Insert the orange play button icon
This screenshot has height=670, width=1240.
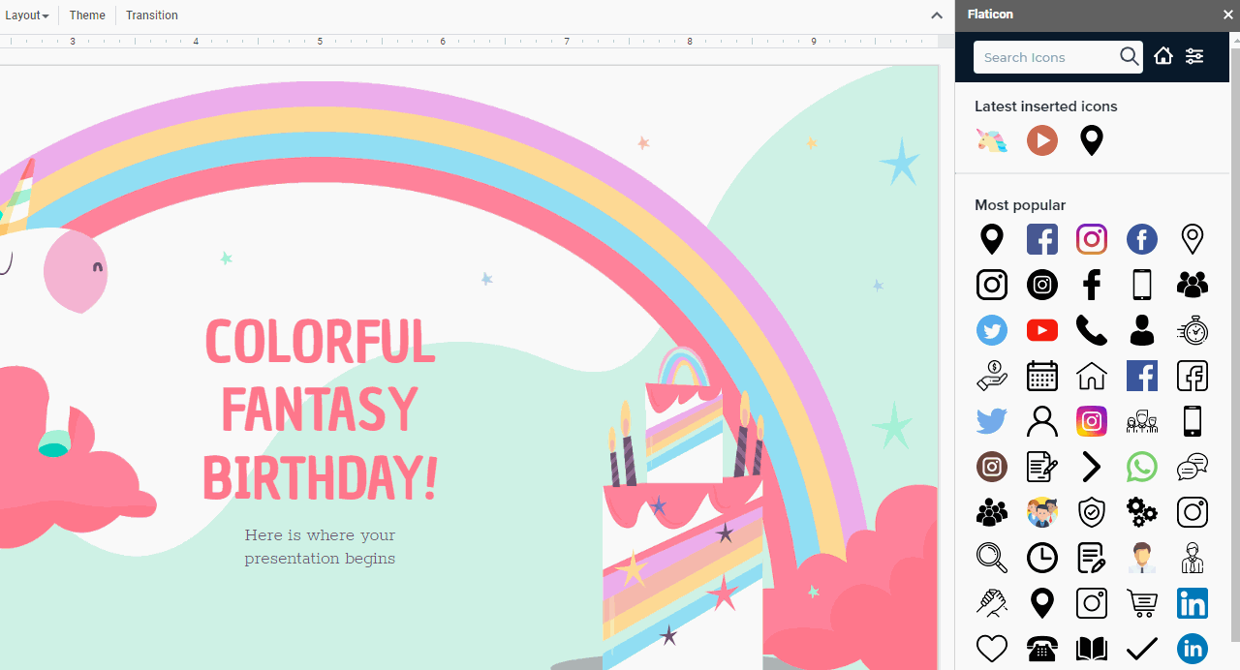(1042, 140)
